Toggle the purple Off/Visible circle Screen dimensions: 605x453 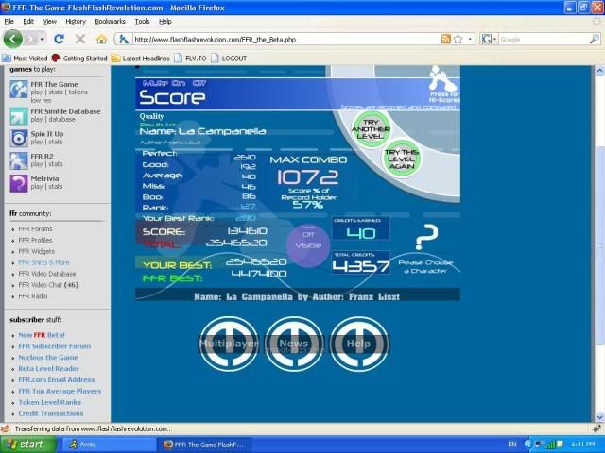[308, 241]
